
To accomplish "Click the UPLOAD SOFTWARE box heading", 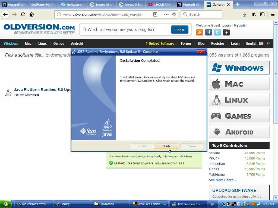I will coord(234,190).
